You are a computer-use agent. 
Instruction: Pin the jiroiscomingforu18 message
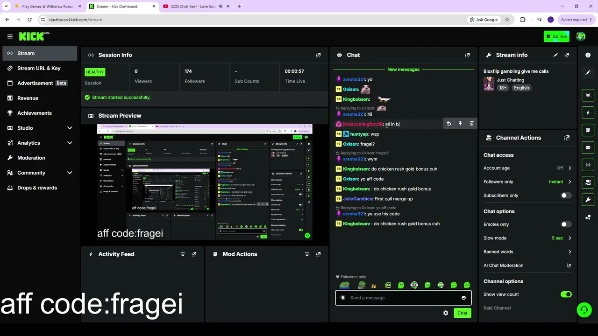460,124
